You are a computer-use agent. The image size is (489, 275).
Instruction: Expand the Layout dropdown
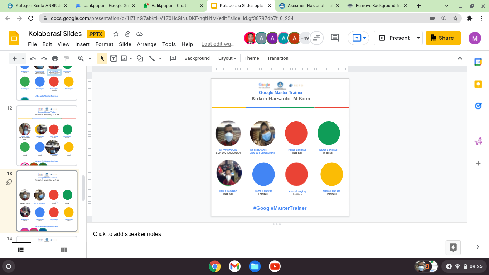227,58
